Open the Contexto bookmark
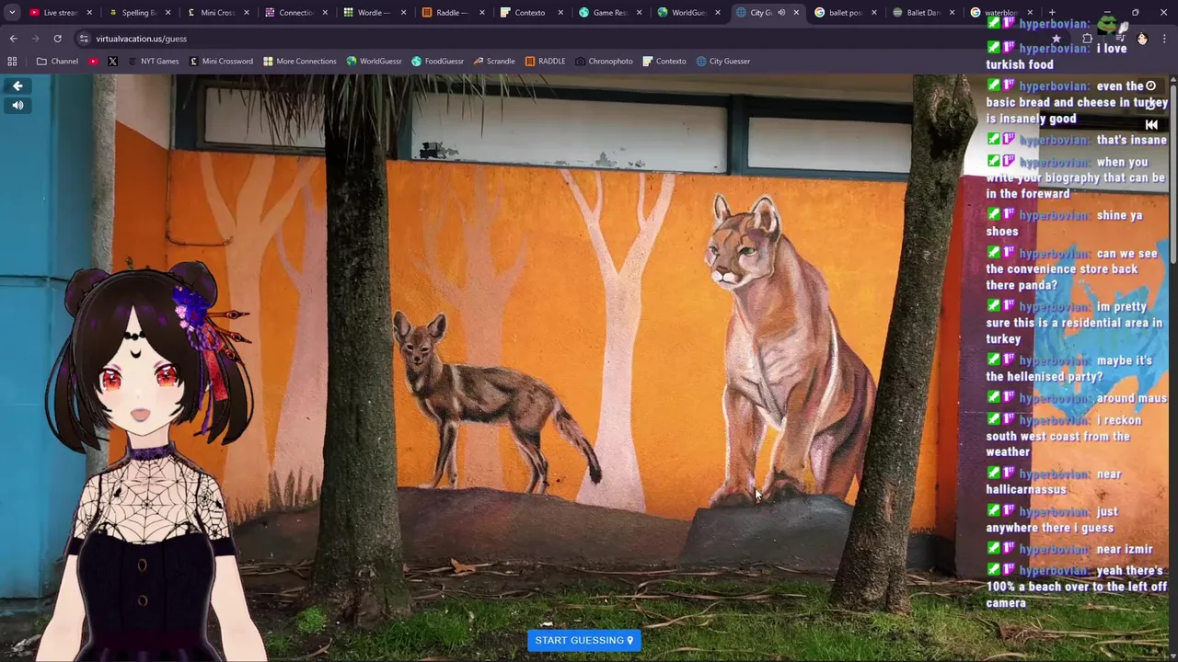 click(664, 62)
